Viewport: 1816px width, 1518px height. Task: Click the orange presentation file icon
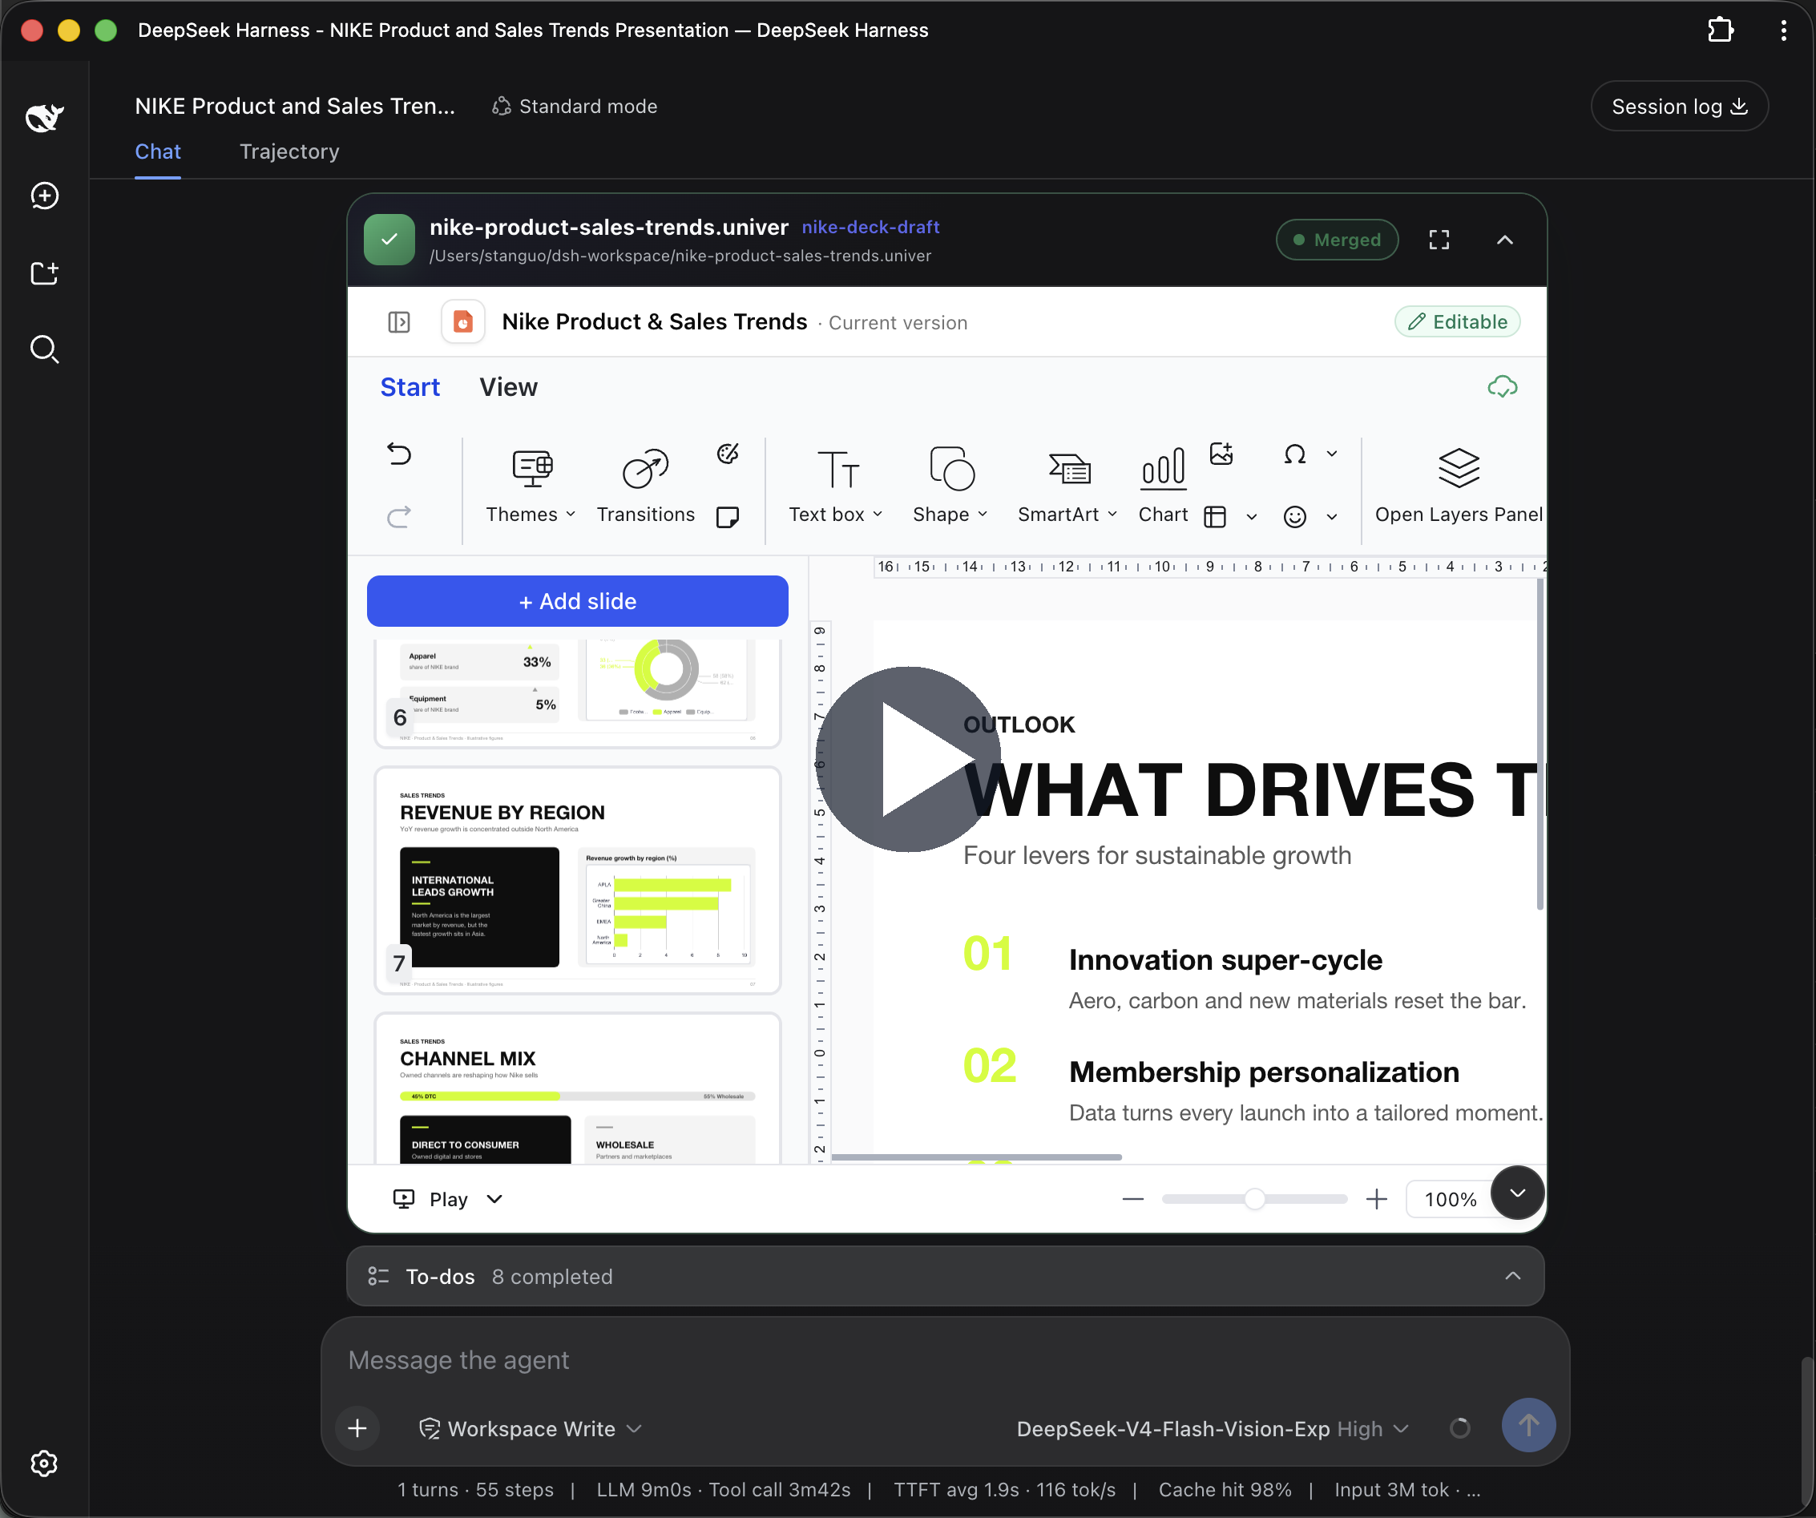[x=462, y=321]
